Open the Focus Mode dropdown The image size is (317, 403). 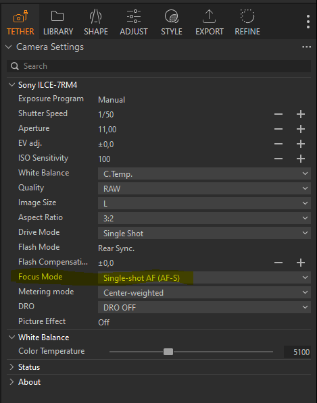[204, 277]
